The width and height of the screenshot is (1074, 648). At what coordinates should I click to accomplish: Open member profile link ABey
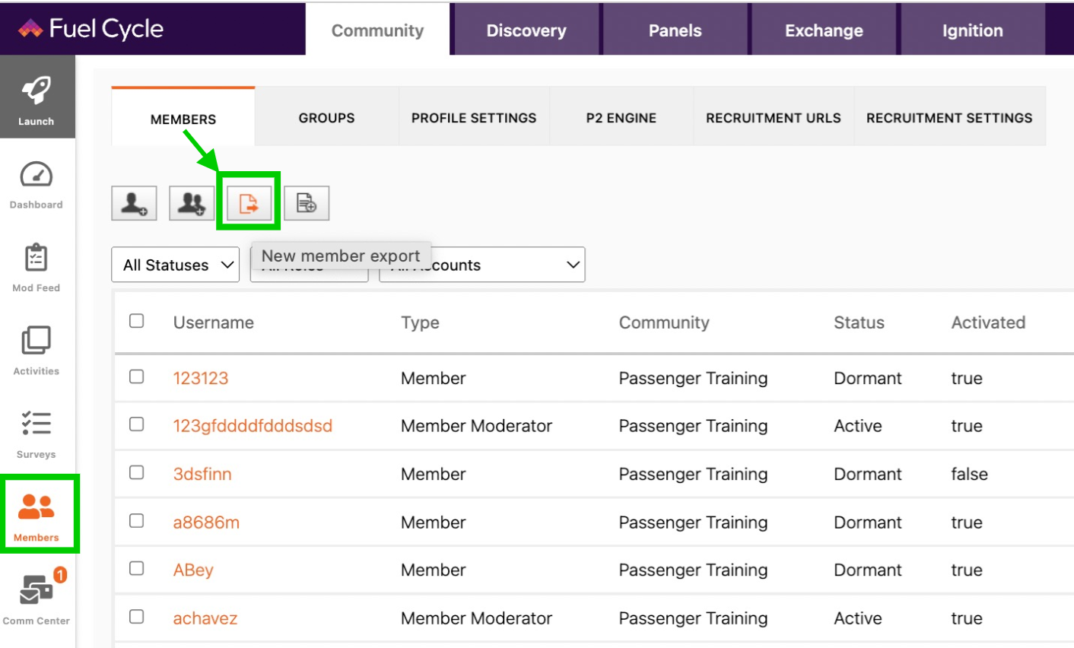(x=193, y=570)
